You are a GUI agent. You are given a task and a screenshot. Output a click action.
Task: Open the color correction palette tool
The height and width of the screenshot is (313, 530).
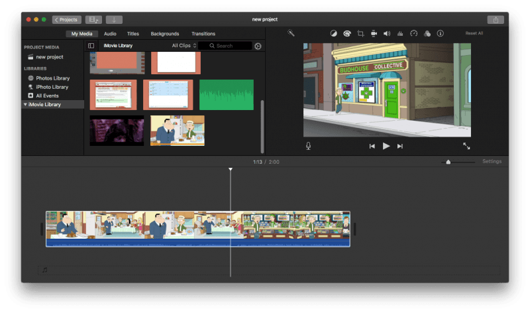(x=346, y=33)
